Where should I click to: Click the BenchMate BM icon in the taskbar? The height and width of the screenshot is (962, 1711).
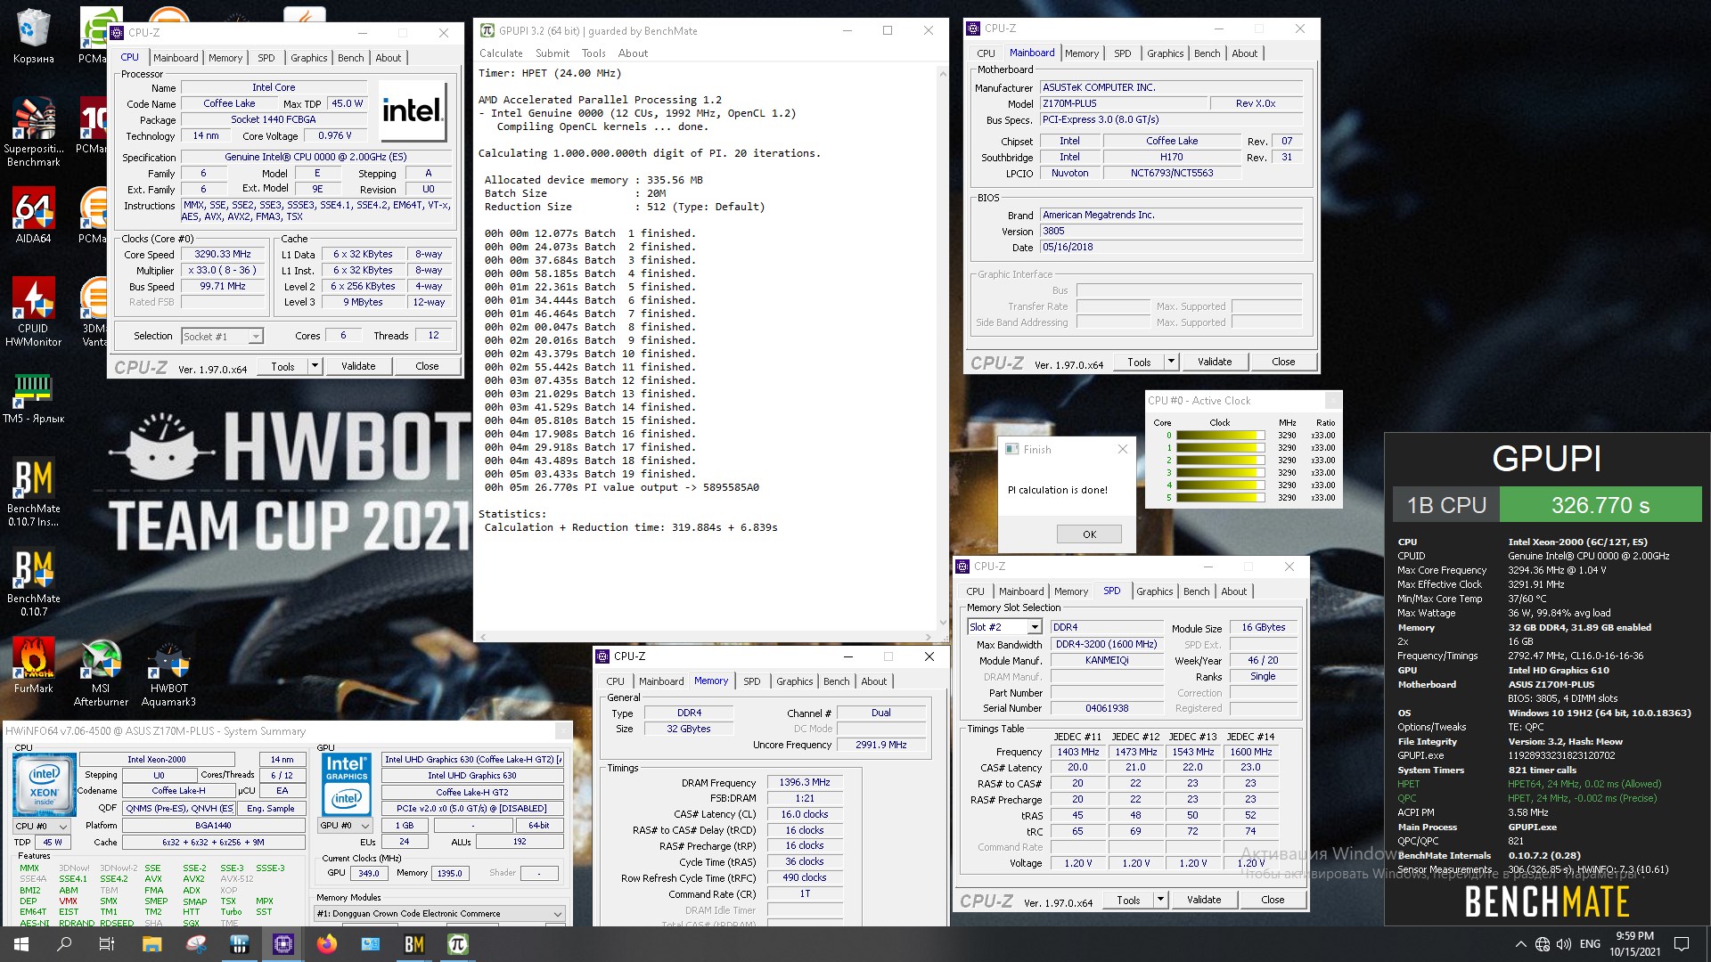[x=414, y=944]
